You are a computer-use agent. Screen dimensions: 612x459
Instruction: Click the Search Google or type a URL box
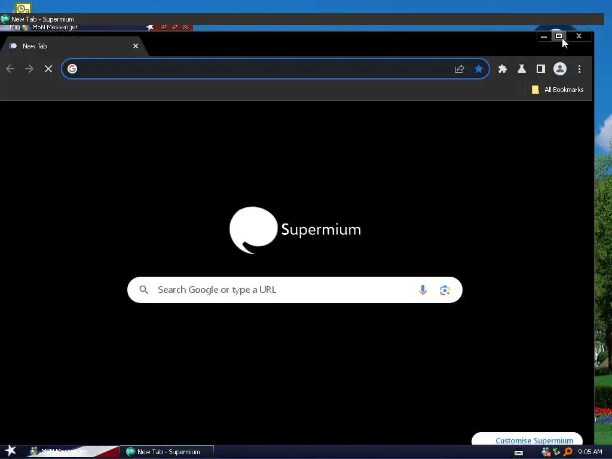pos(295,290)
